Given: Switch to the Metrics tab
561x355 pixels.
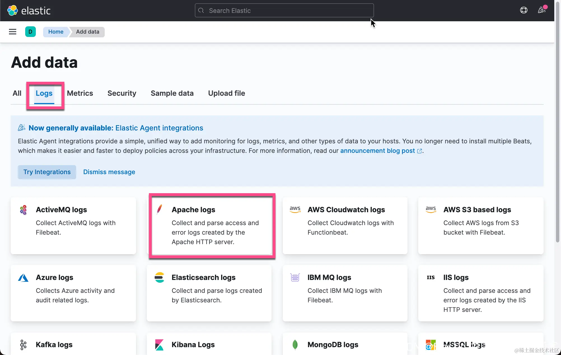Looking at the screenshot, I should point(80,93).
